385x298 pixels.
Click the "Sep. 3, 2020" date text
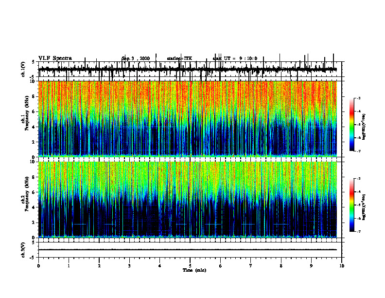(136, 58)
